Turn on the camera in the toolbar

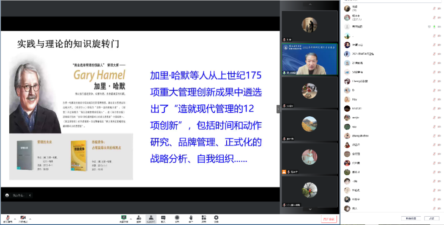pos(23,218)
